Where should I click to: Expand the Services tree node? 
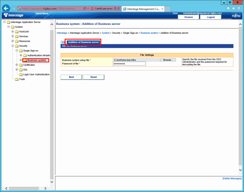coord(13,36)
